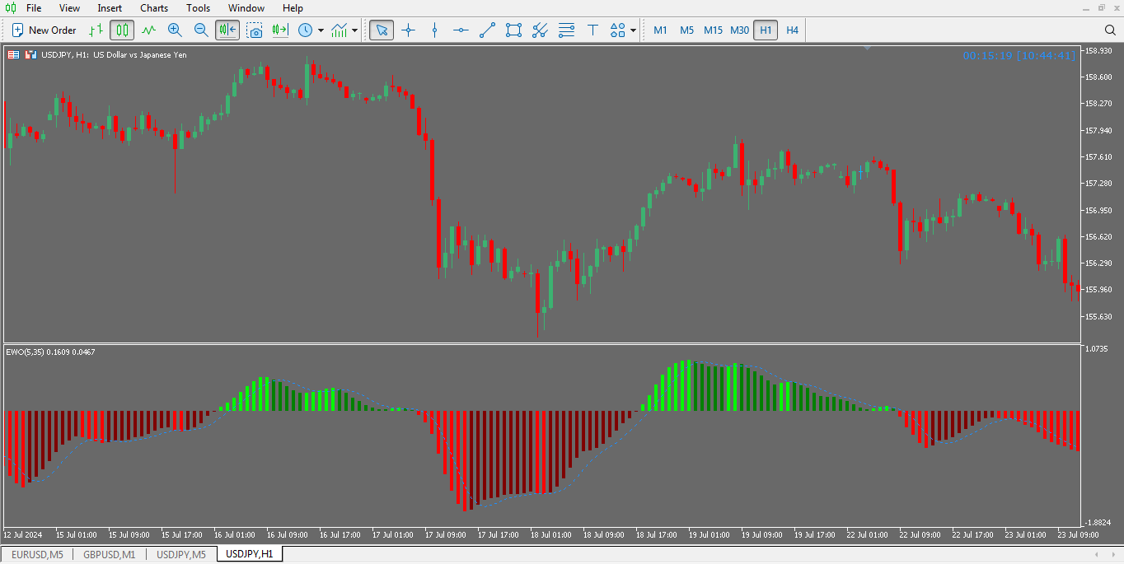Image resolution: width=1124 pixels, height=564 pixels.
Task: Click the 23 Jul 09:00 time label
Action: click(1078, 535)
